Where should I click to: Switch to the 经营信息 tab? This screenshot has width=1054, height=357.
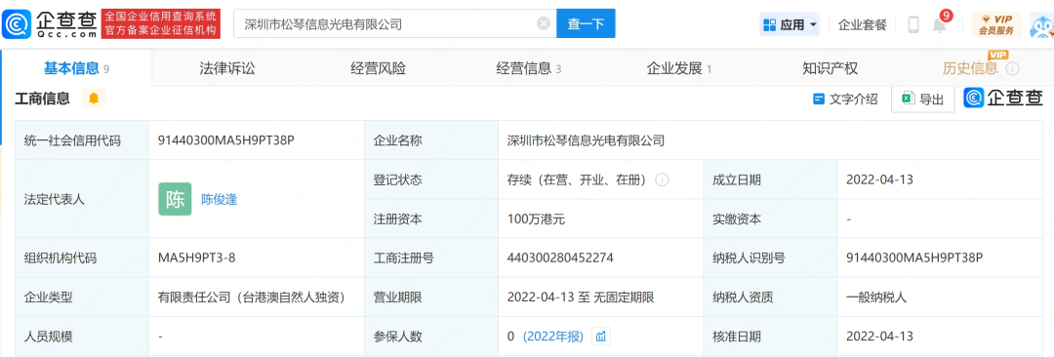coord(528,68)
